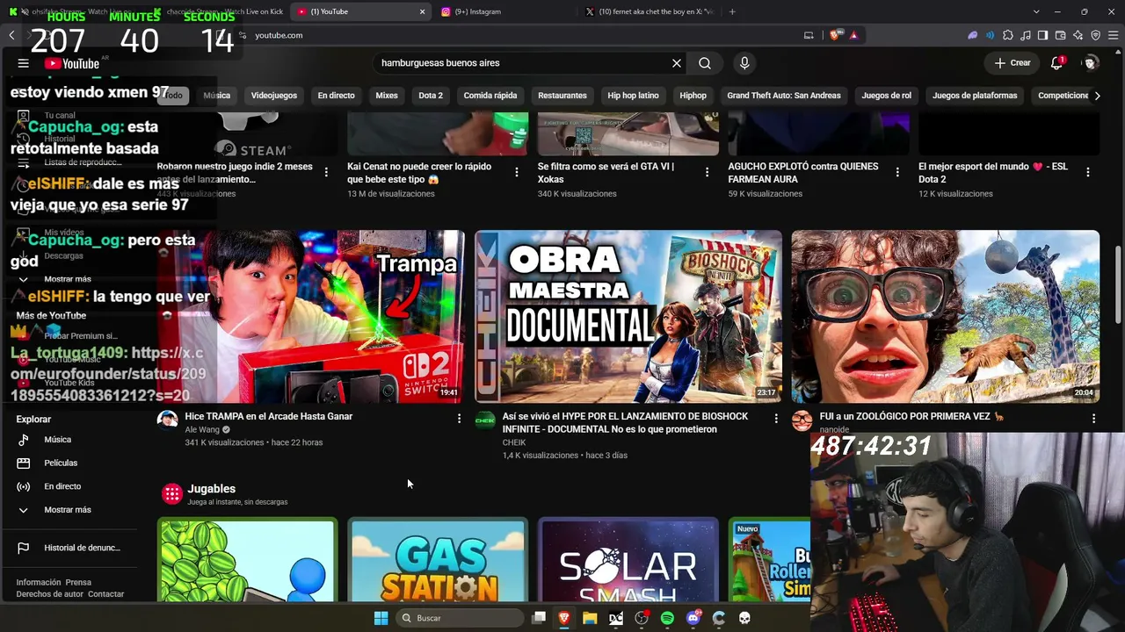Open options for ESL Dota 2 video

pos(1088,172)
